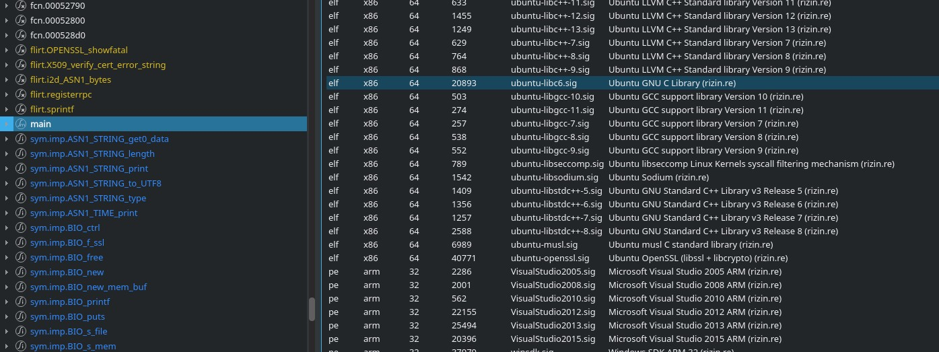Select ubuntu-libstdc++-6.sig signature
The width and height of the screenshot is (939, 352).
coord(556,204)
